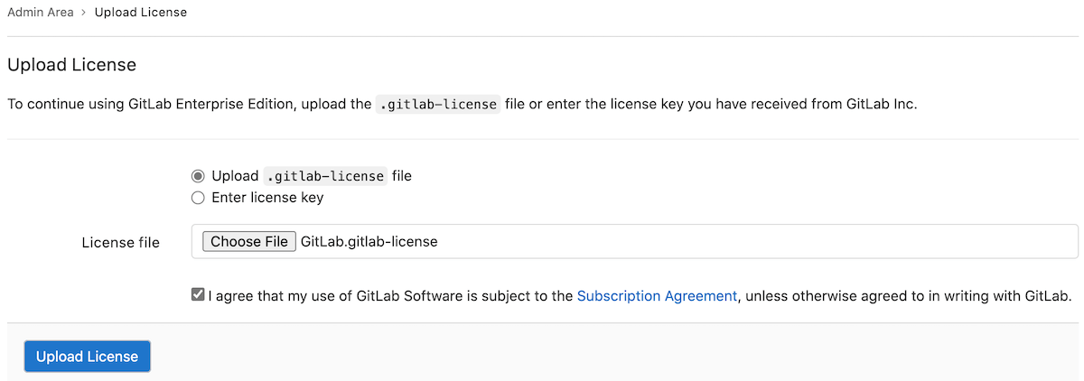Click the "Enter license key" label text
1084x381 pixels.
[x=267, y=197]
